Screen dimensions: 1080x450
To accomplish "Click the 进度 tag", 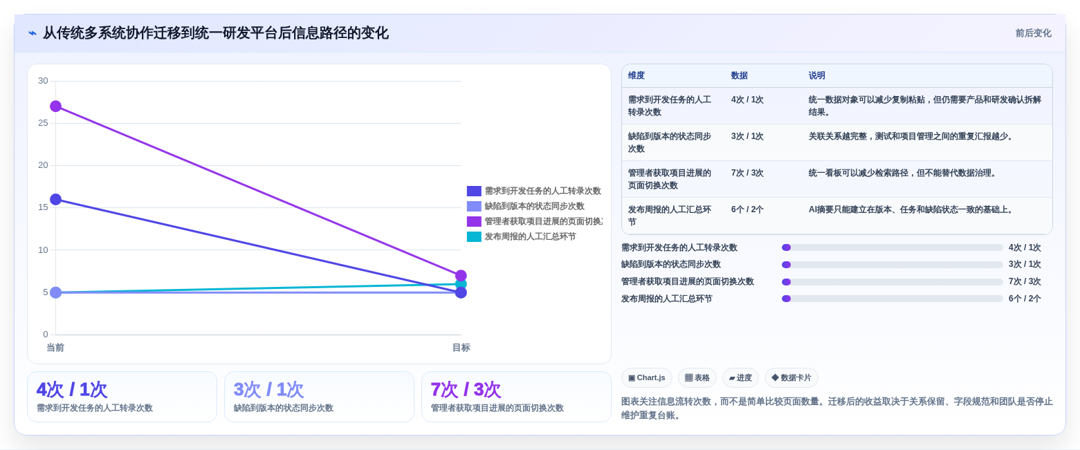I will (740, 377).
